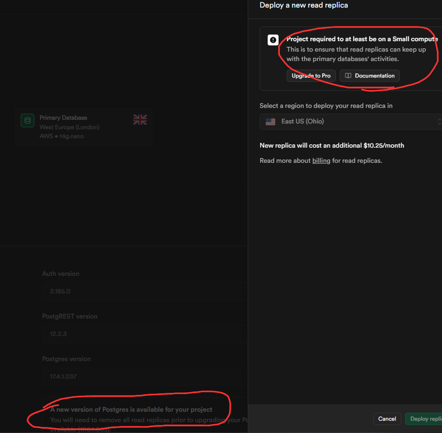442x433 pixels.
Task: Open the billing link for read replicas
Action: coord(321,160)
